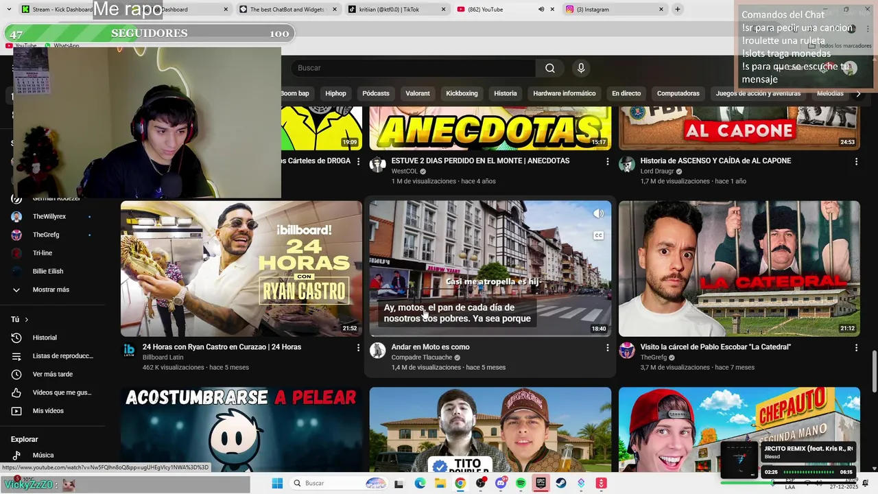Image resolution: width=878 pixels, height=494 pixels.
Task: Switch to the Stream - Kick Dashboard tab
Action: pos(57,10)
